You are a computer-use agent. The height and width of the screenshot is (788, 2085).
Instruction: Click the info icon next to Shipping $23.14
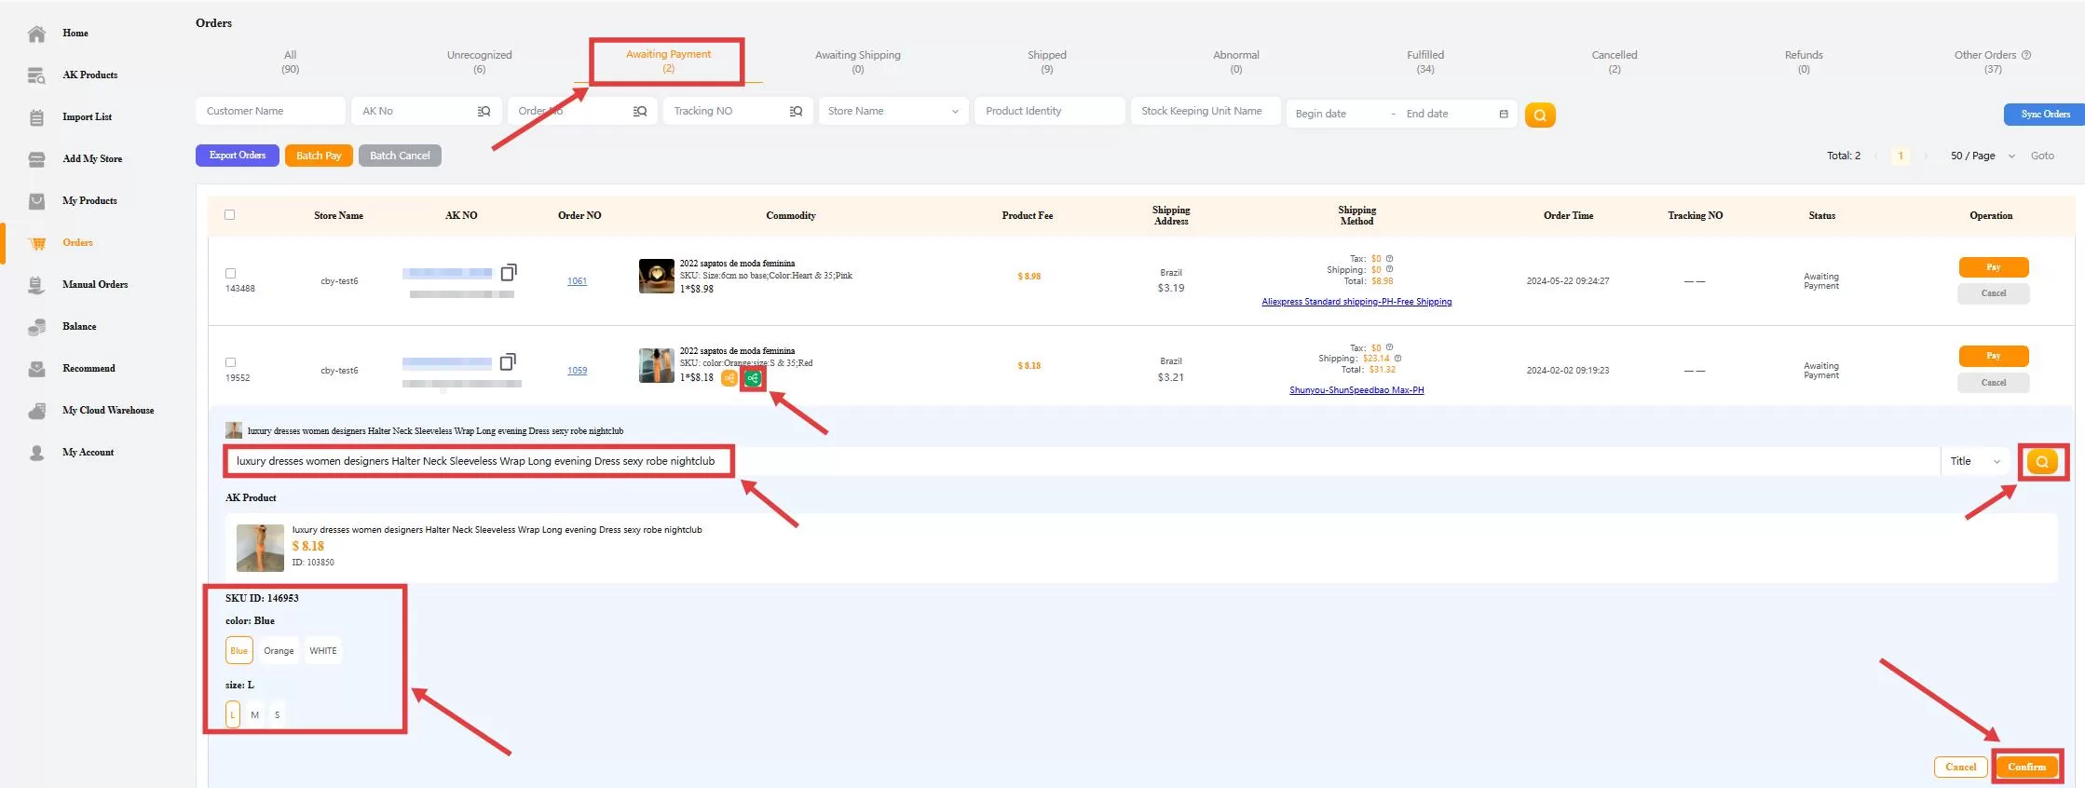(1397, 358)
